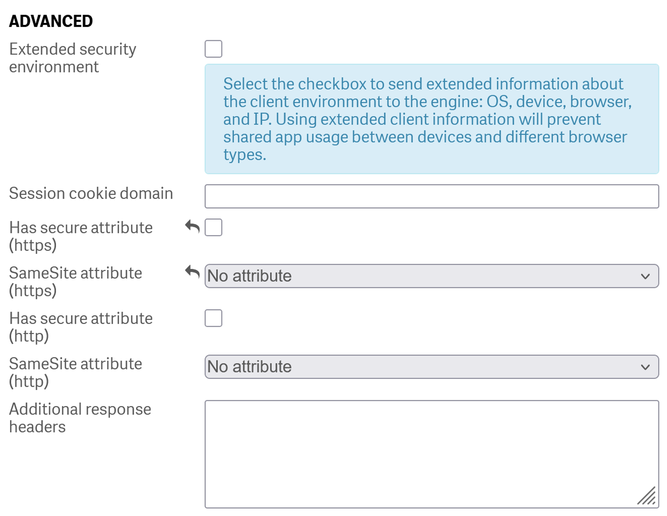Enable the Extended security environment checkbox
Image resolution: width=667 pixels, height=516 pixels.
213,49
